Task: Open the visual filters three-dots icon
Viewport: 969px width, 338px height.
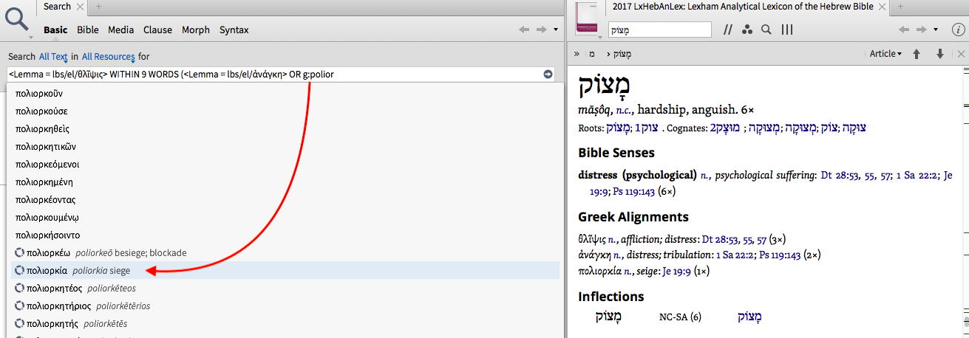Action: [747, 30]
